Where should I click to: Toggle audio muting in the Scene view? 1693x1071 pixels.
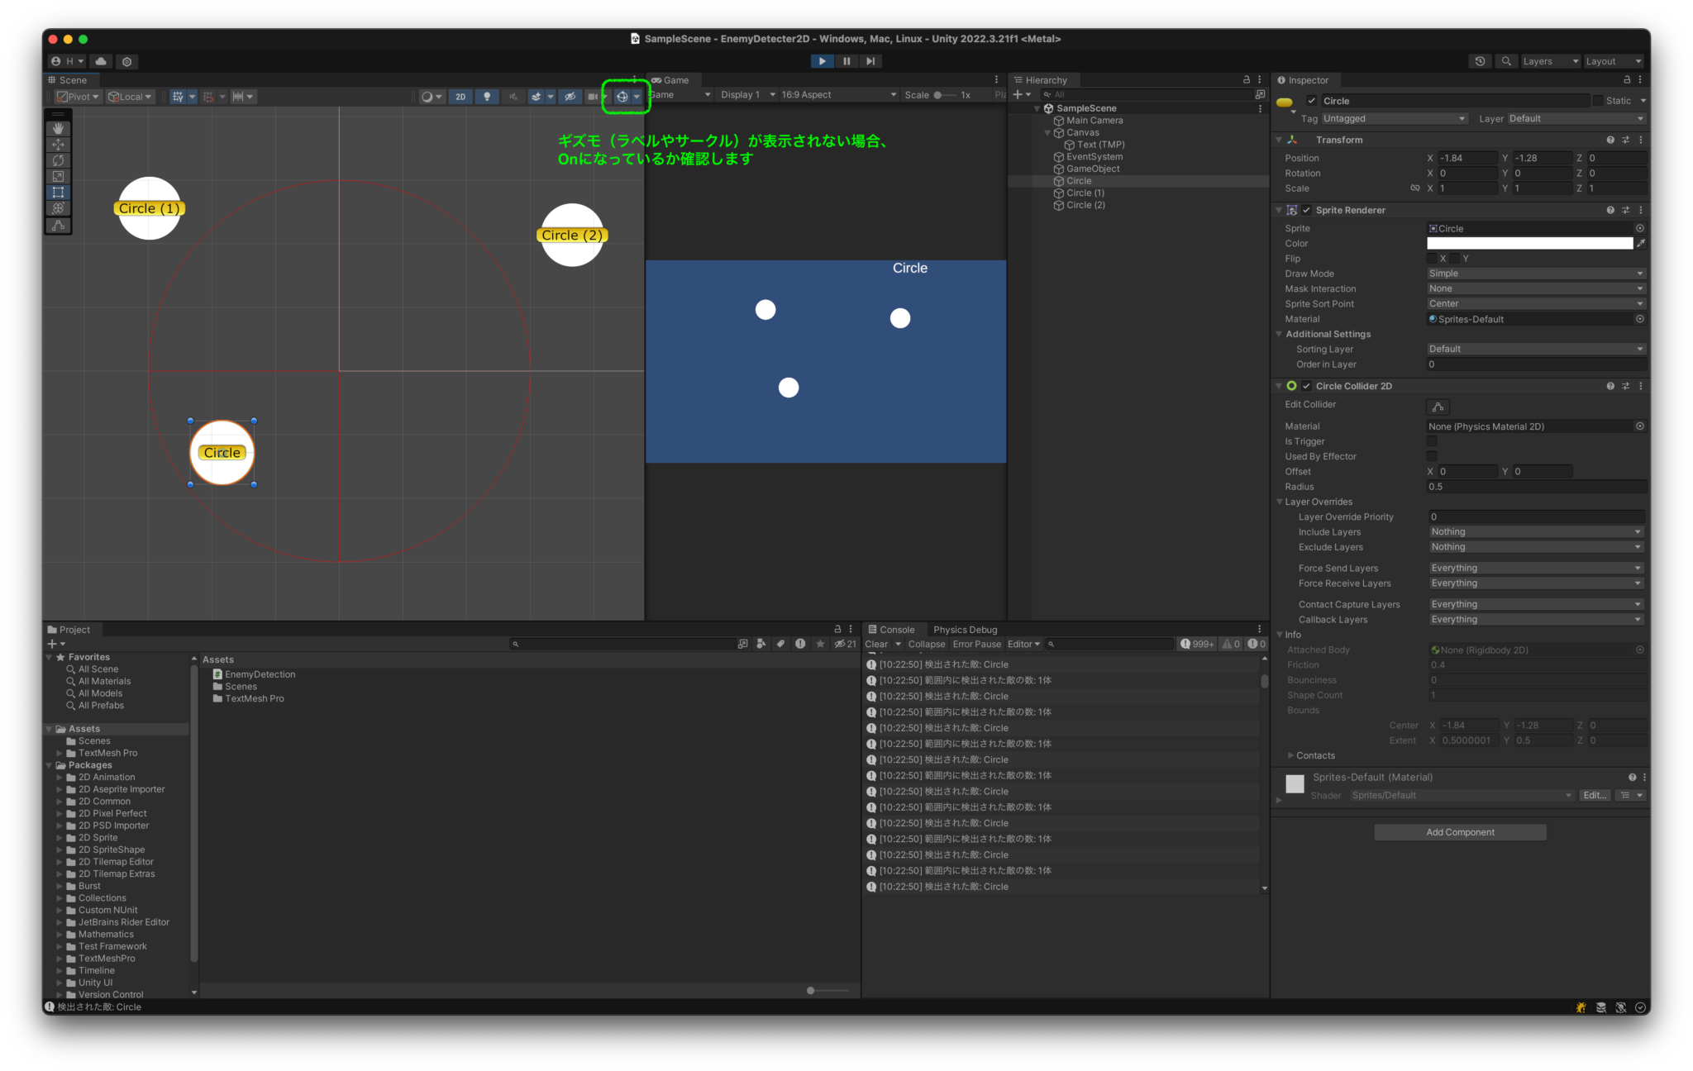pos(514,97)
